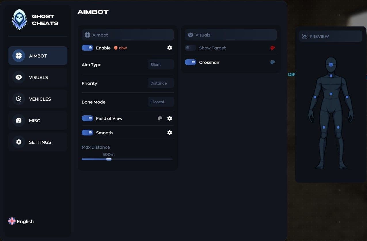Open the Priority dropdown showing Distance
The height and width of the screenshot is (241, 367).
pyautogui.click(x=161, y=83)
